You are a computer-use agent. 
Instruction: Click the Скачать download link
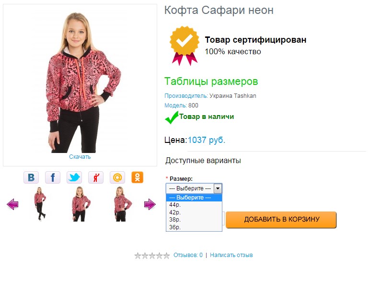(x=80, y=157)
